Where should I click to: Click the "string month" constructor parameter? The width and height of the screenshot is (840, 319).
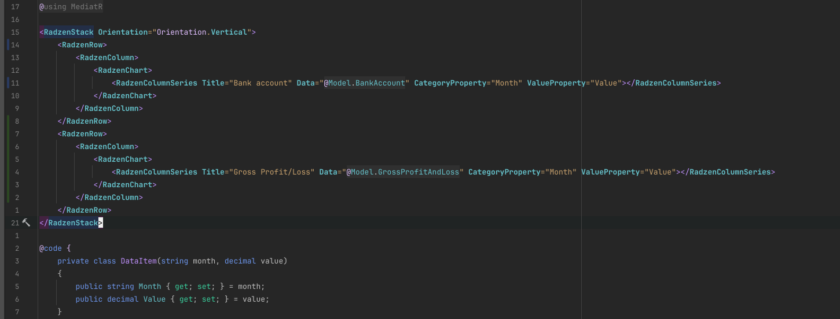coord(188,261)
